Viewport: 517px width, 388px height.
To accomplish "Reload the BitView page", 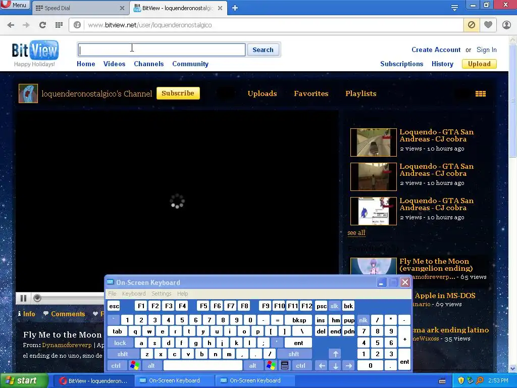I will click(x=42, y=25).
